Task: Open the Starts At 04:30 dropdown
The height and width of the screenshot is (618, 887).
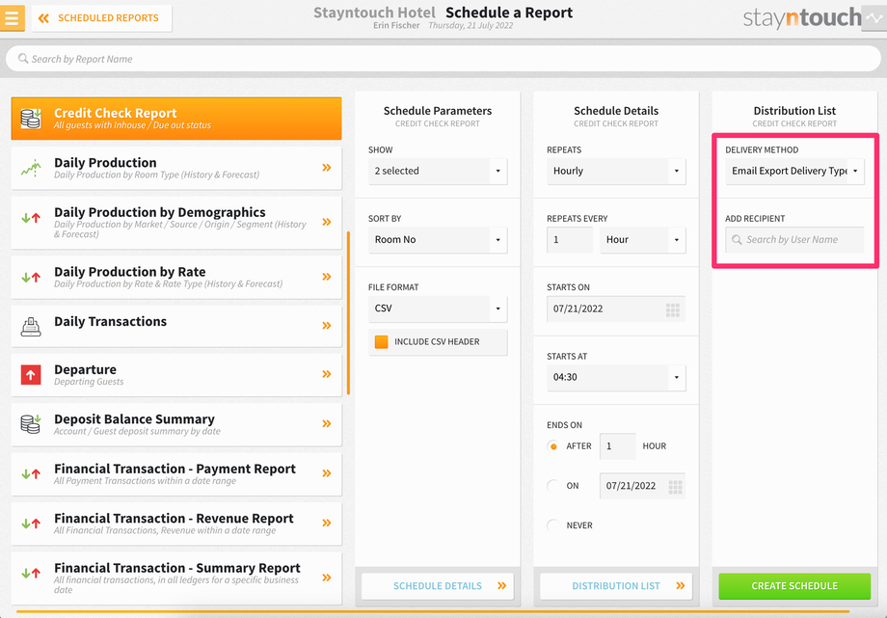Action: 616,378
